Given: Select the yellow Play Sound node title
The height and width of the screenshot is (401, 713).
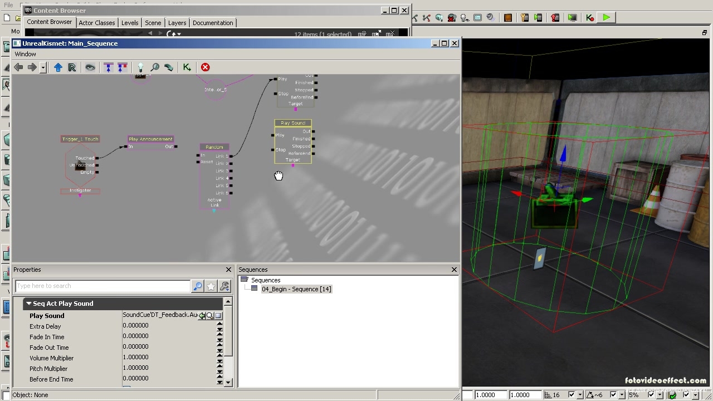Looking at the screenshot, I should pos(293,123).
